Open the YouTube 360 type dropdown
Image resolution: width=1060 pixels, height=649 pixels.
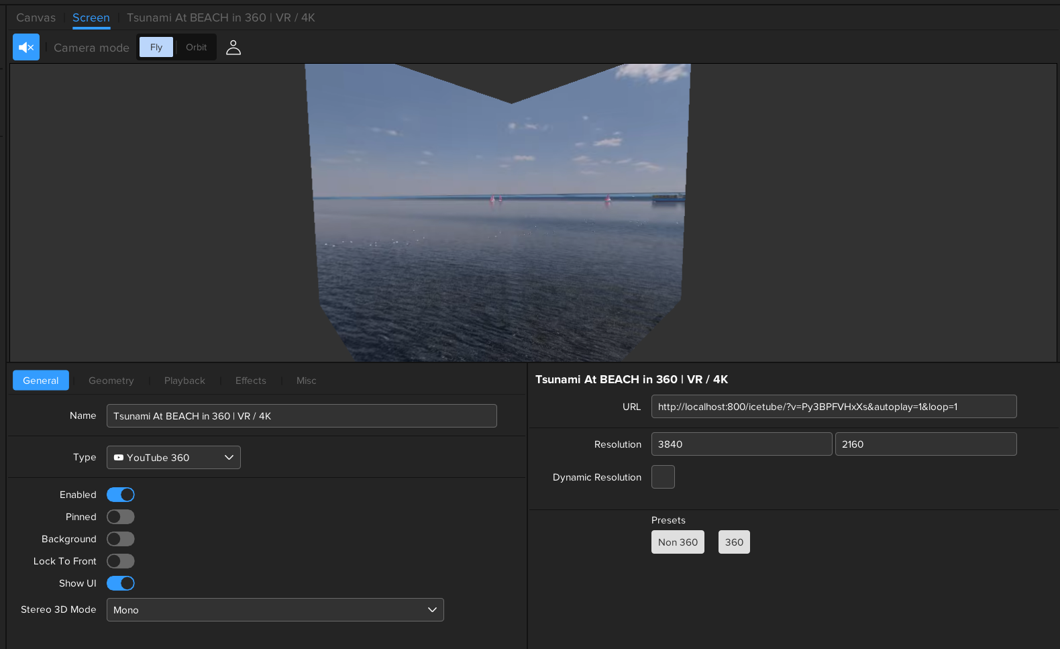[173, 458]
